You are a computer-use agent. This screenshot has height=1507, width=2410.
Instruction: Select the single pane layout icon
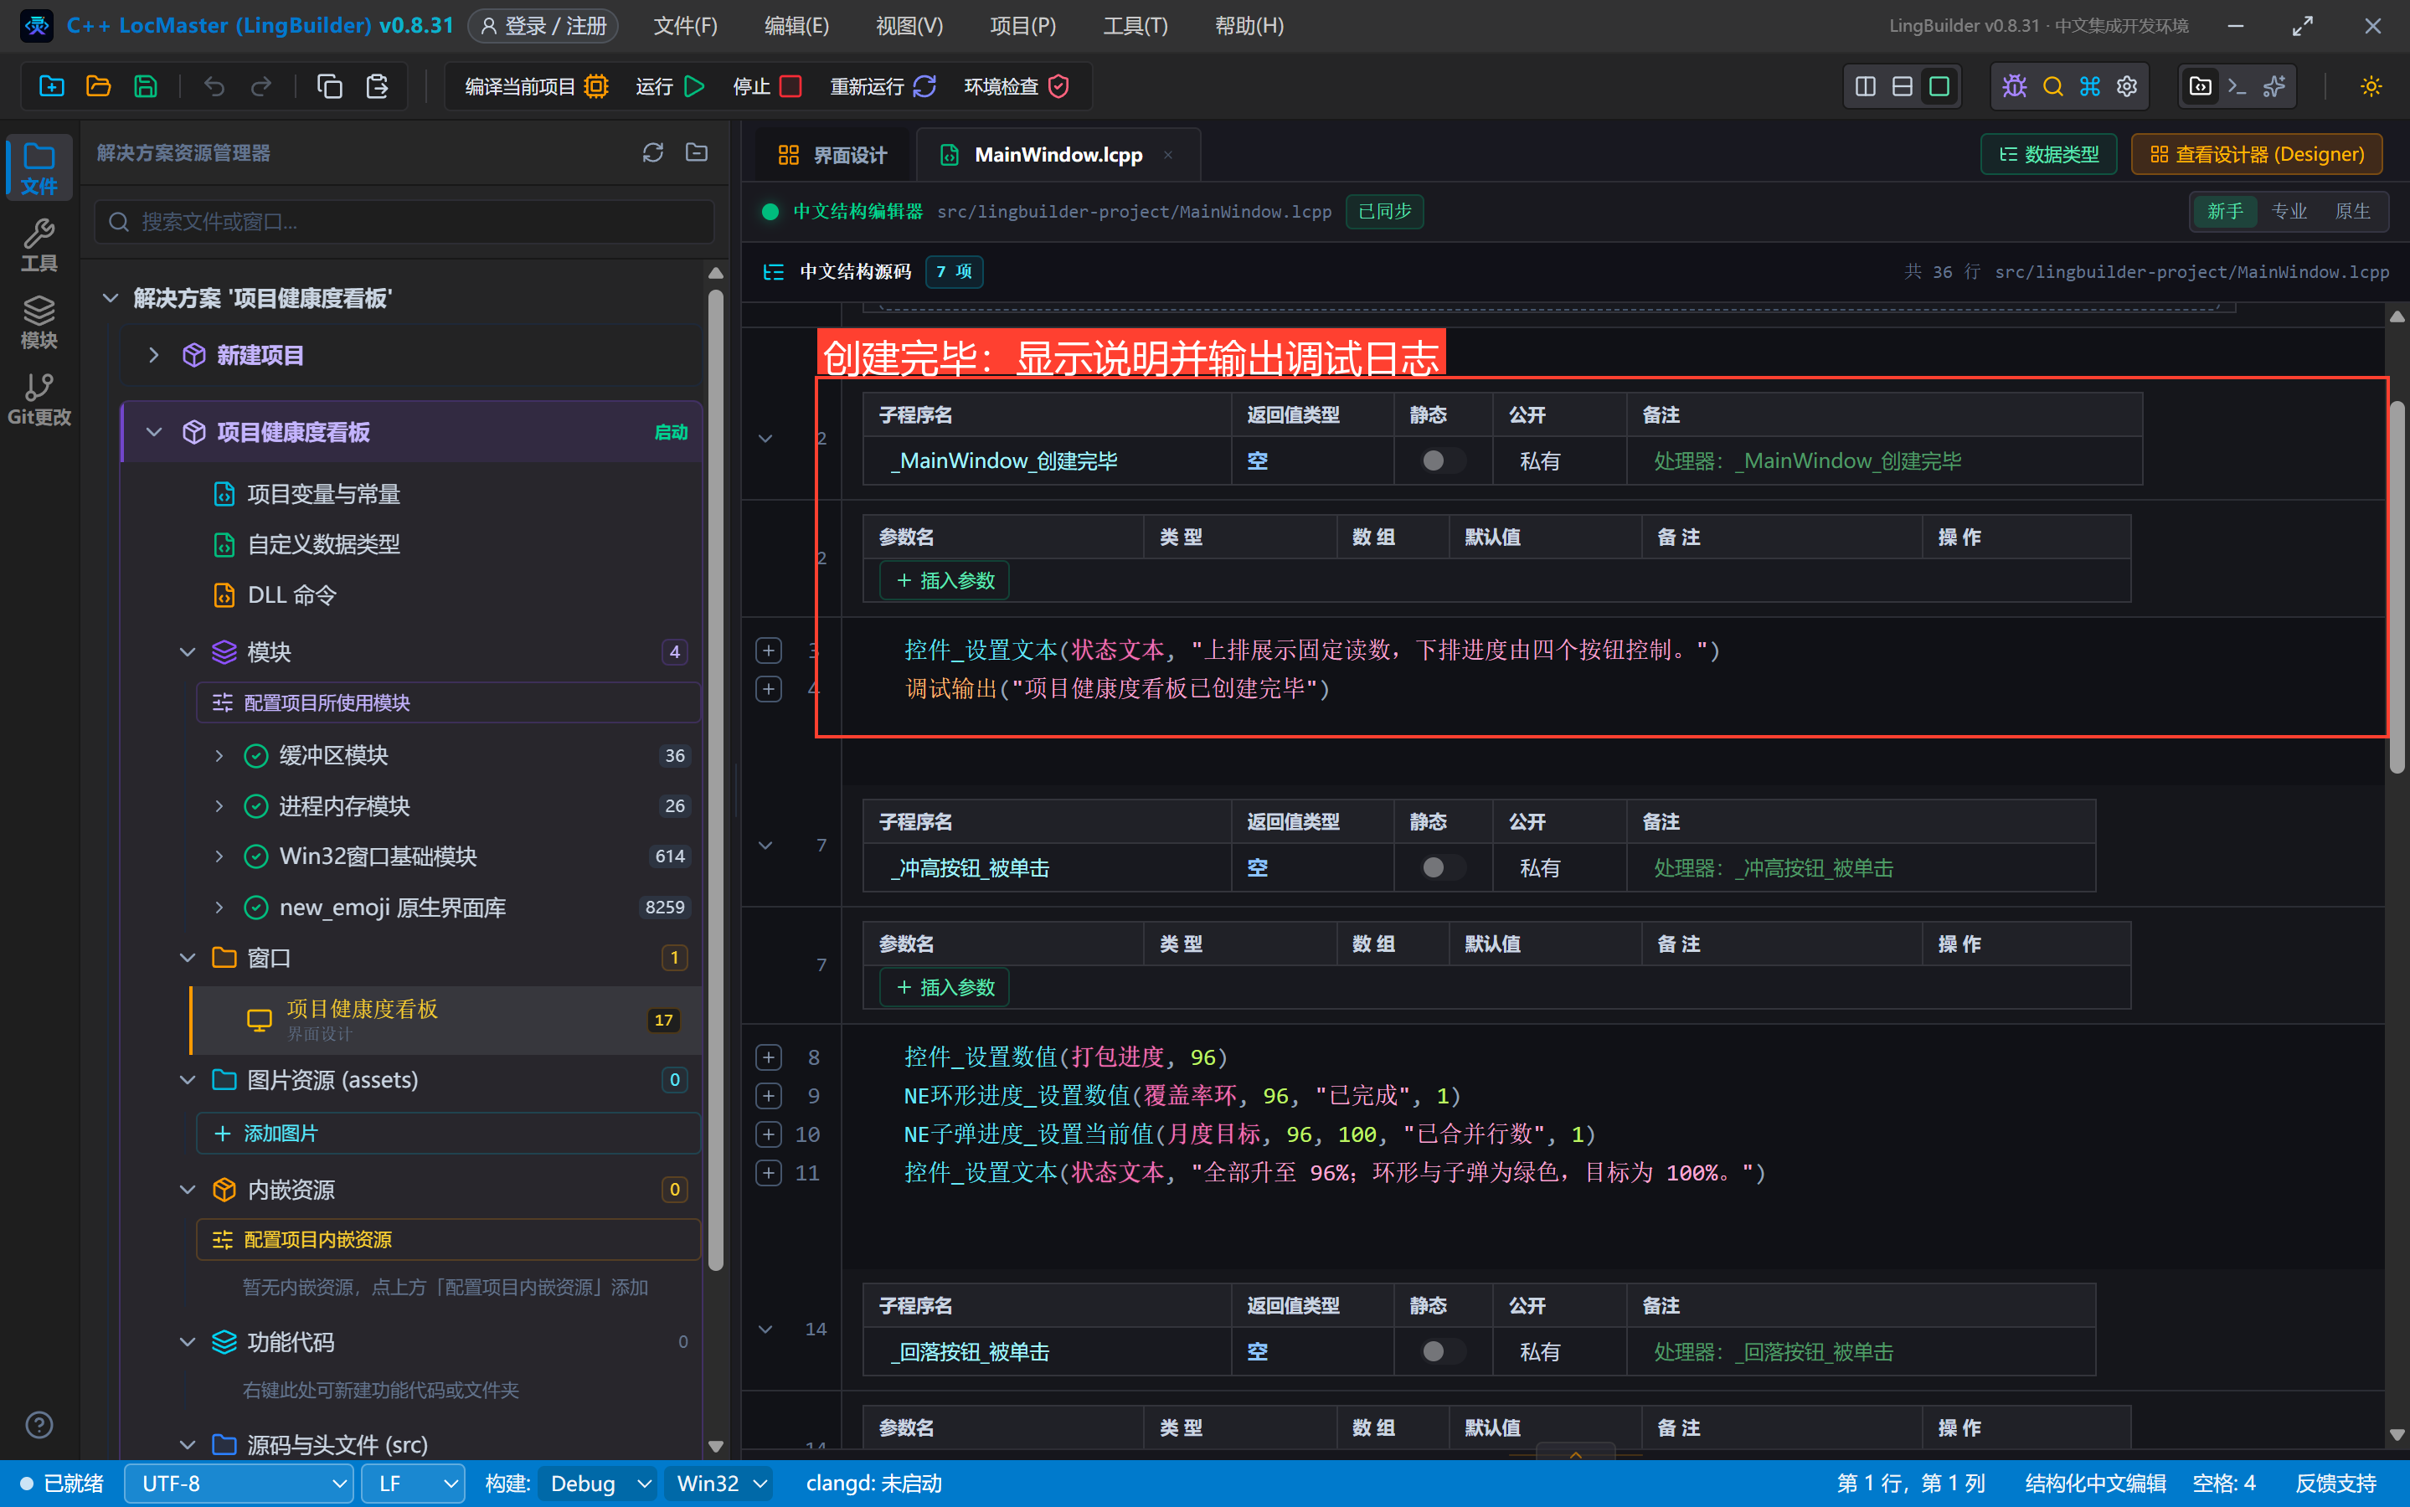coord(1939,87)
